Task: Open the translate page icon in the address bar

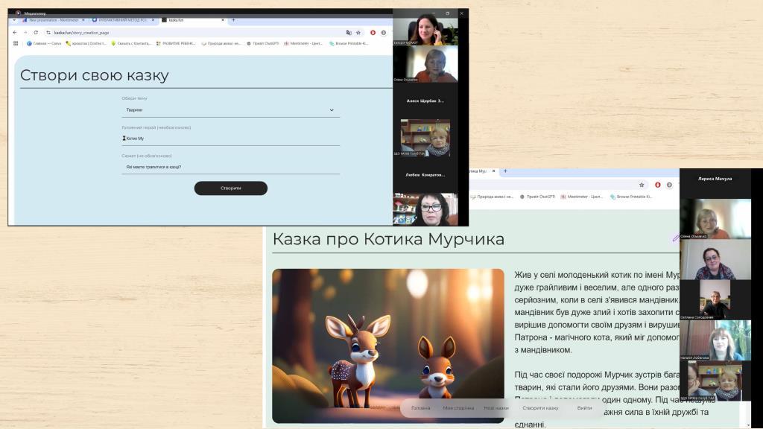Action: pyautogui.click(x=349, y=33)
